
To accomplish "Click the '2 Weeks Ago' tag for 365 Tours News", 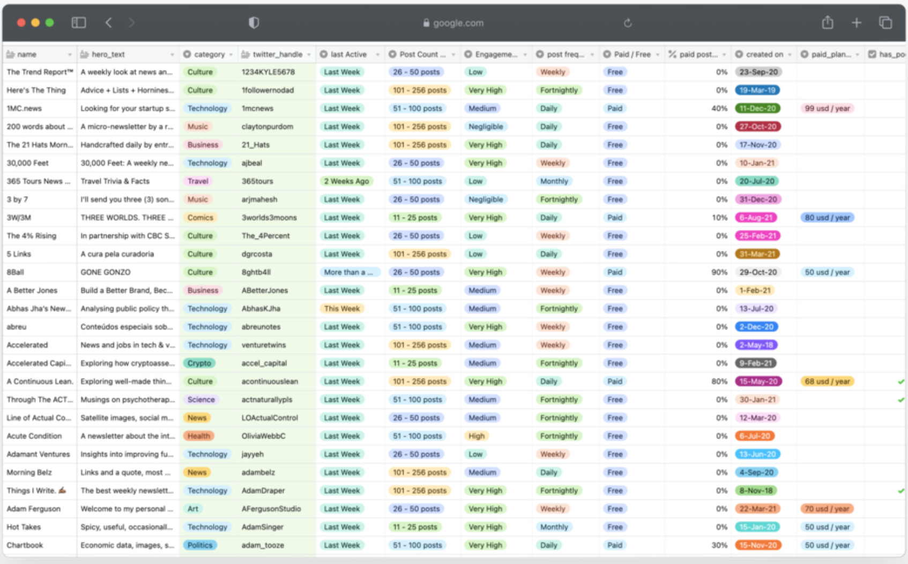I will tap(346, 181).
